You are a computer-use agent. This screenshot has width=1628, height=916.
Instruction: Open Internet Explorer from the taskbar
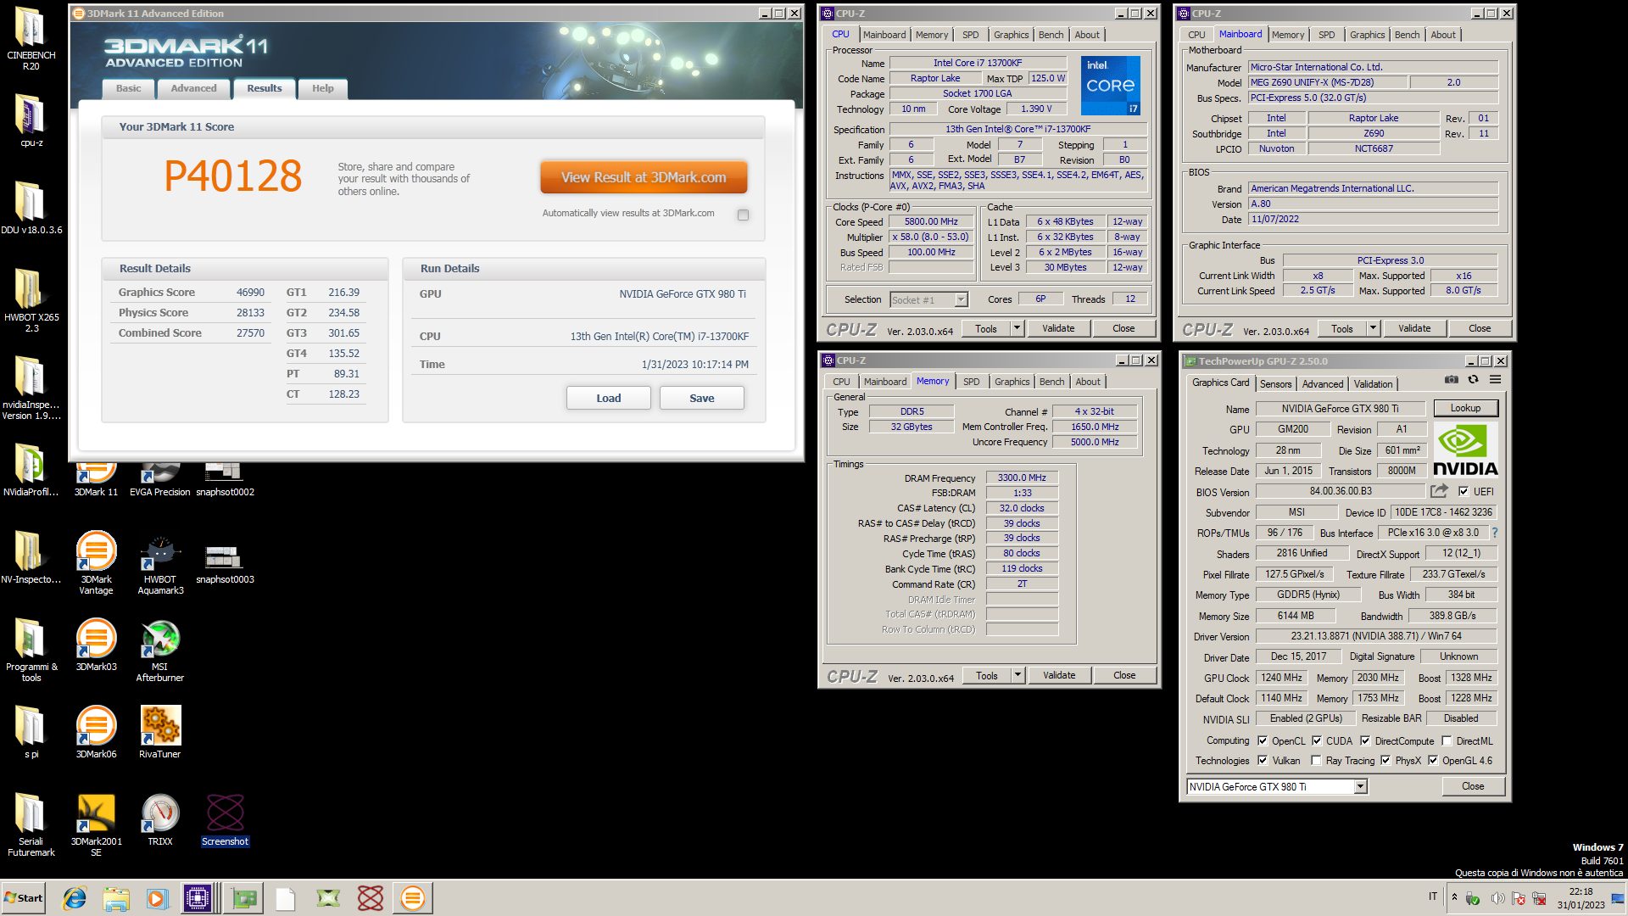pos(75,898)
